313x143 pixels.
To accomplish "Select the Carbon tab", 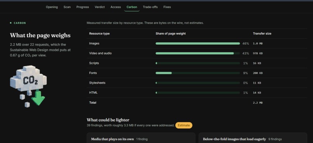I will coord(132,7).
